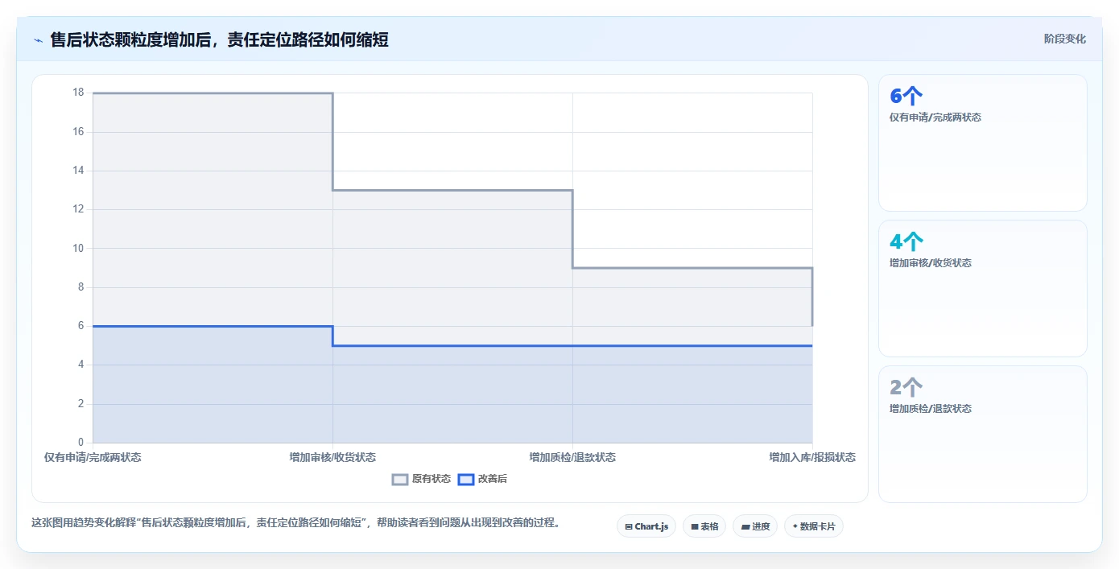
Task: Click the gray 原有状态 legend swatch
Action: 400,479
